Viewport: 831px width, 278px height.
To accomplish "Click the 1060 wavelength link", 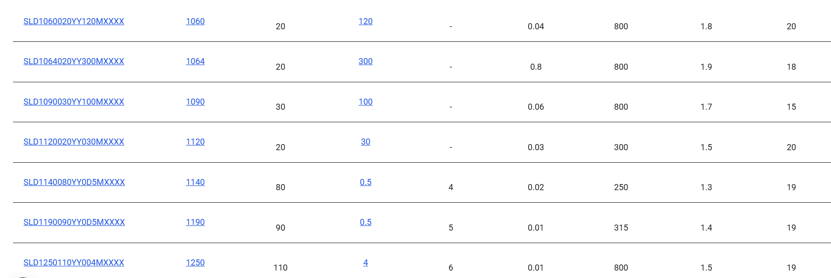I will [x=195, y=21].
